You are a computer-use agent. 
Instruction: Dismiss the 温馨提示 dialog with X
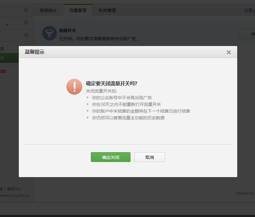(229, 52)
